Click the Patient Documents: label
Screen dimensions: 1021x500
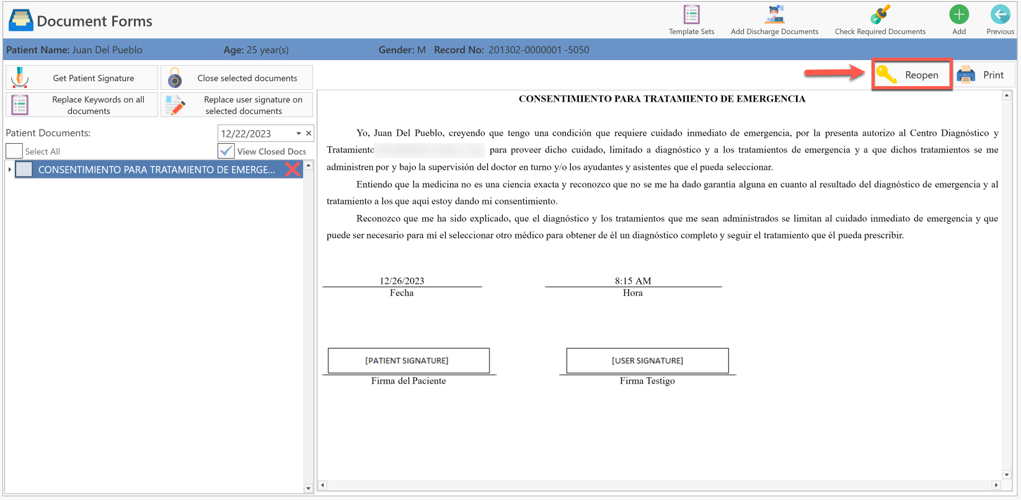pyautogui.click(x=48, y=133)
